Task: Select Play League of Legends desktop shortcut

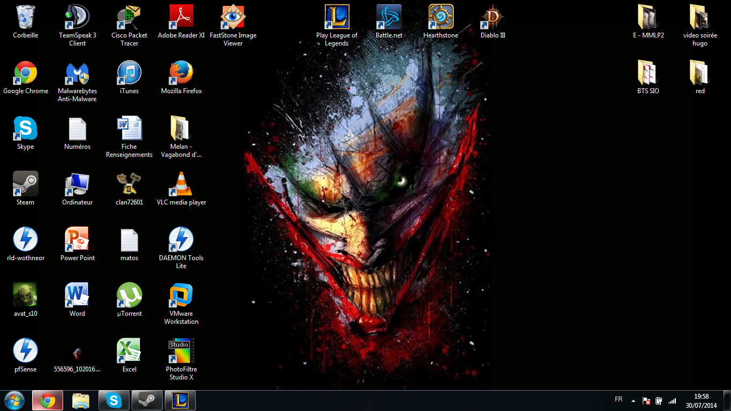Action: click(337, 17)
